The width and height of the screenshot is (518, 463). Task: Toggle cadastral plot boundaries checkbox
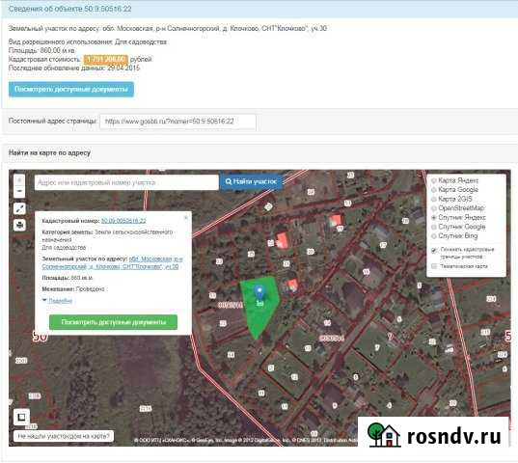(434, 250)
